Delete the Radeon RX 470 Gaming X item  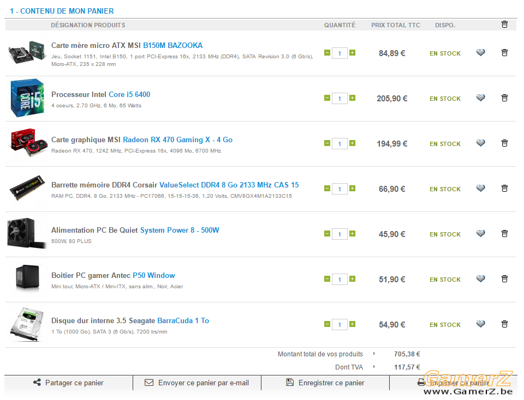coord(504,143)
